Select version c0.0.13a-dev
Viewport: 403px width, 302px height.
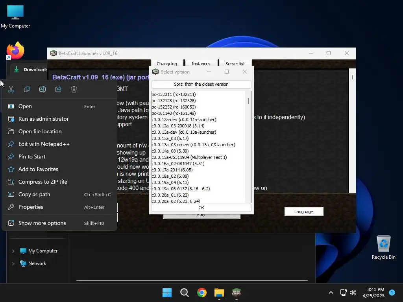tap(184, 132)
